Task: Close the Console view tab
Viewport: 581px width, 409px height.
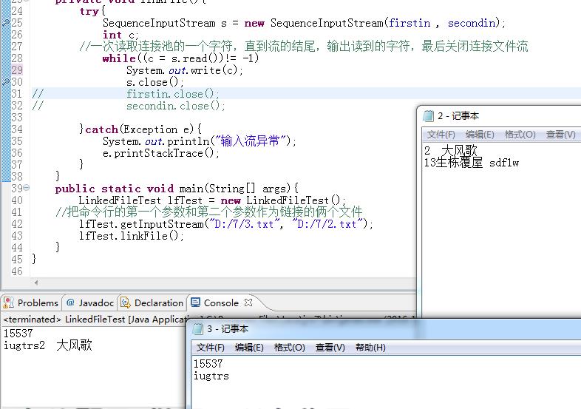Action: (249, 302)
